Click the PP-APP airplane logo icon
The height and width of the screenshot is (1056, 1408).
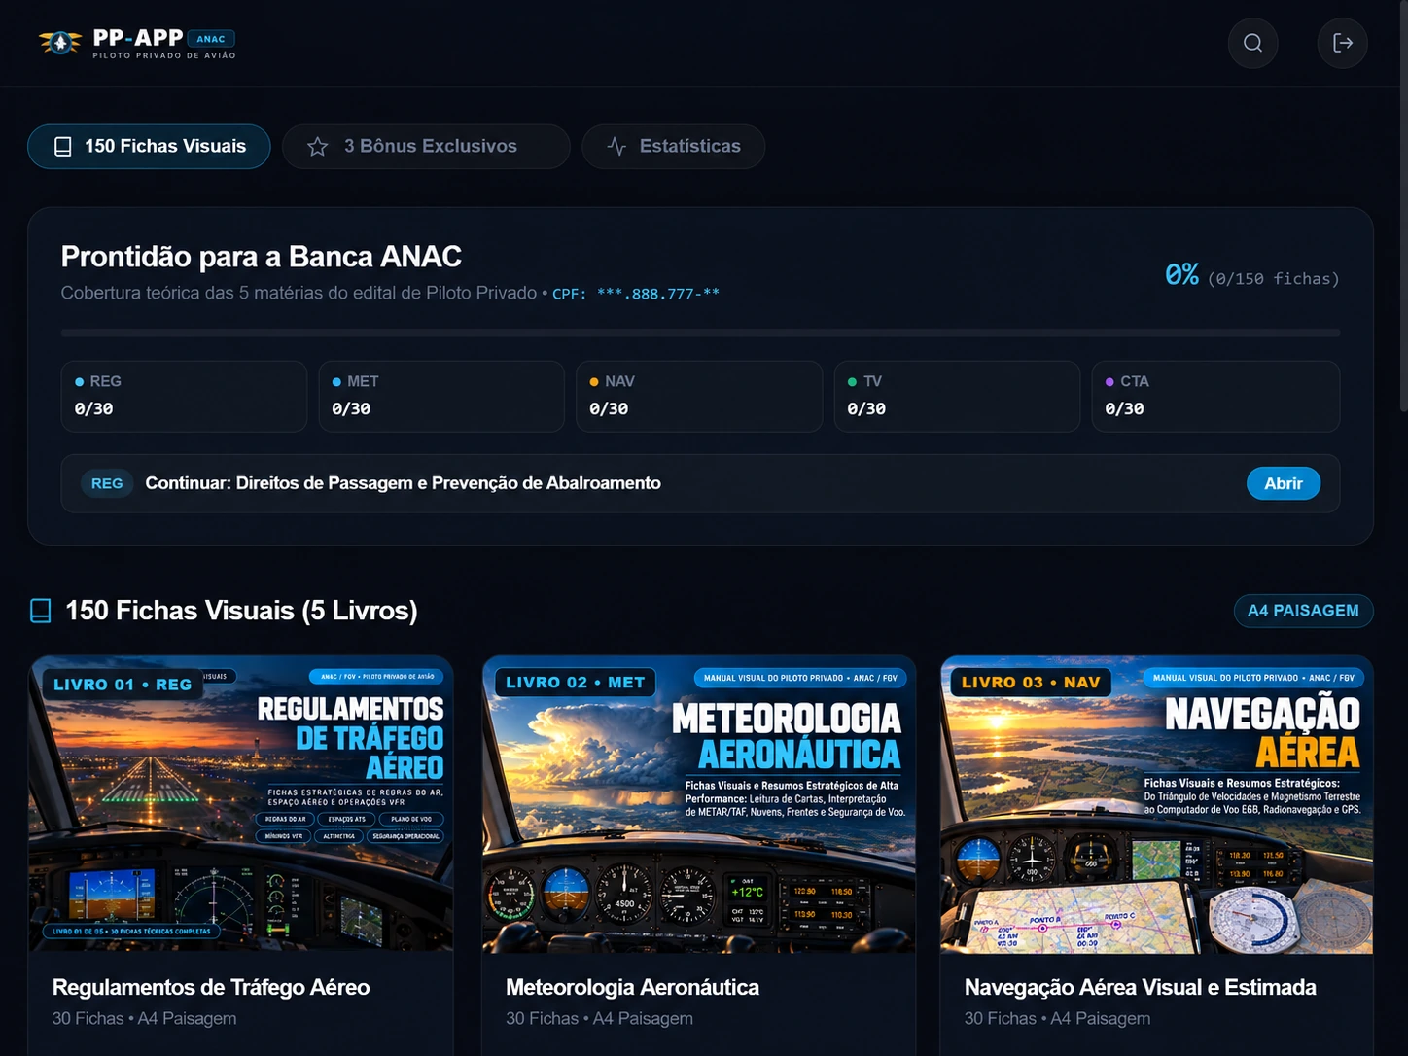pos(60,43)
